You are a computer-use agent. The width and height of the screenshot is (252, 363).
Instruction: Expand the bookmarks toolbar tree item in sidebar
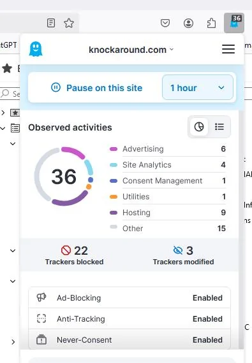coord(3,113)
